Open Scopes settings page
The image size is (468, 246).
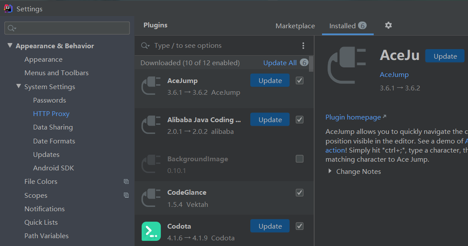tap(36, 196)
